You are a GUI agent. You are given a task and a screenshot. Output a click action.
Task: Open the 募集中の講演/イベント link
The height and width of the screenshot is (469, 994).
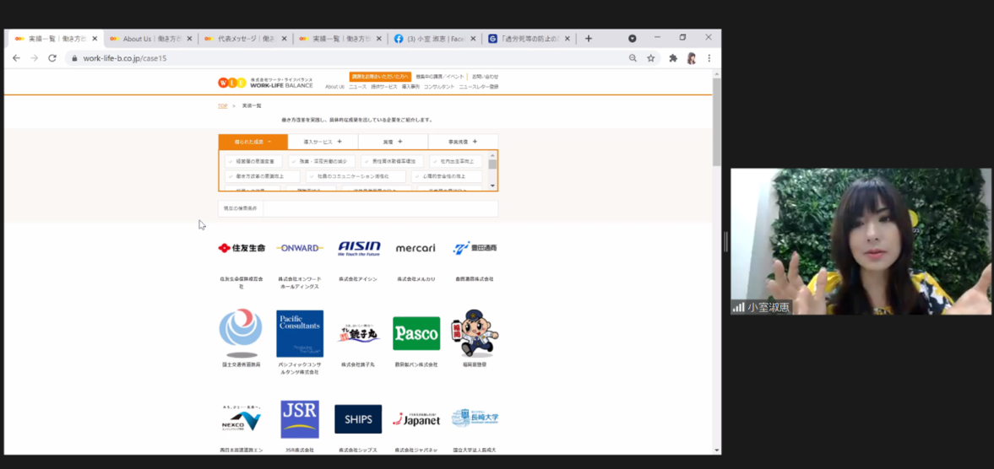tap(441, 77)
